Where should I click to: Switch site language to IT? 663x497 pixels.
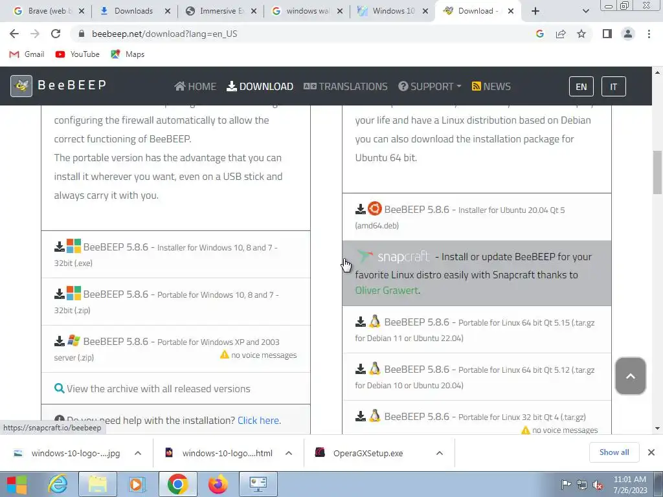coord(614,87)
